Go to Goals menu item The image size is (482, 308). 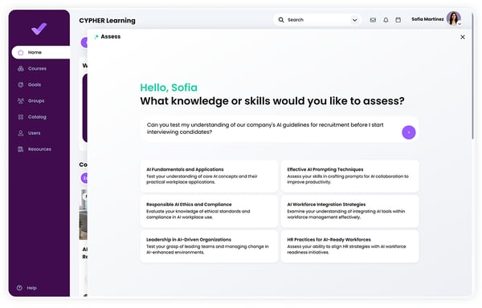[x=35, y=85]
